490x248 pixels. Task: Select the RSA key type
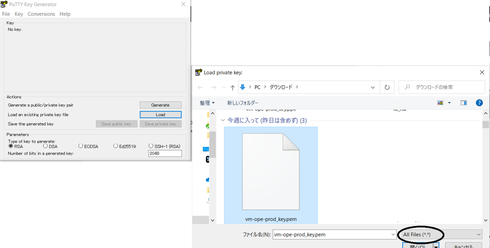click(11, 146)
